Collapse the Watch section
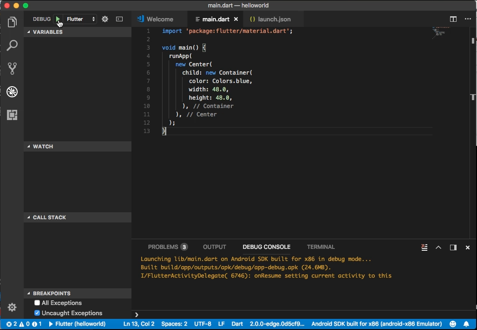The width and height of the screenshot is (477, 330). tap(78, 146)
